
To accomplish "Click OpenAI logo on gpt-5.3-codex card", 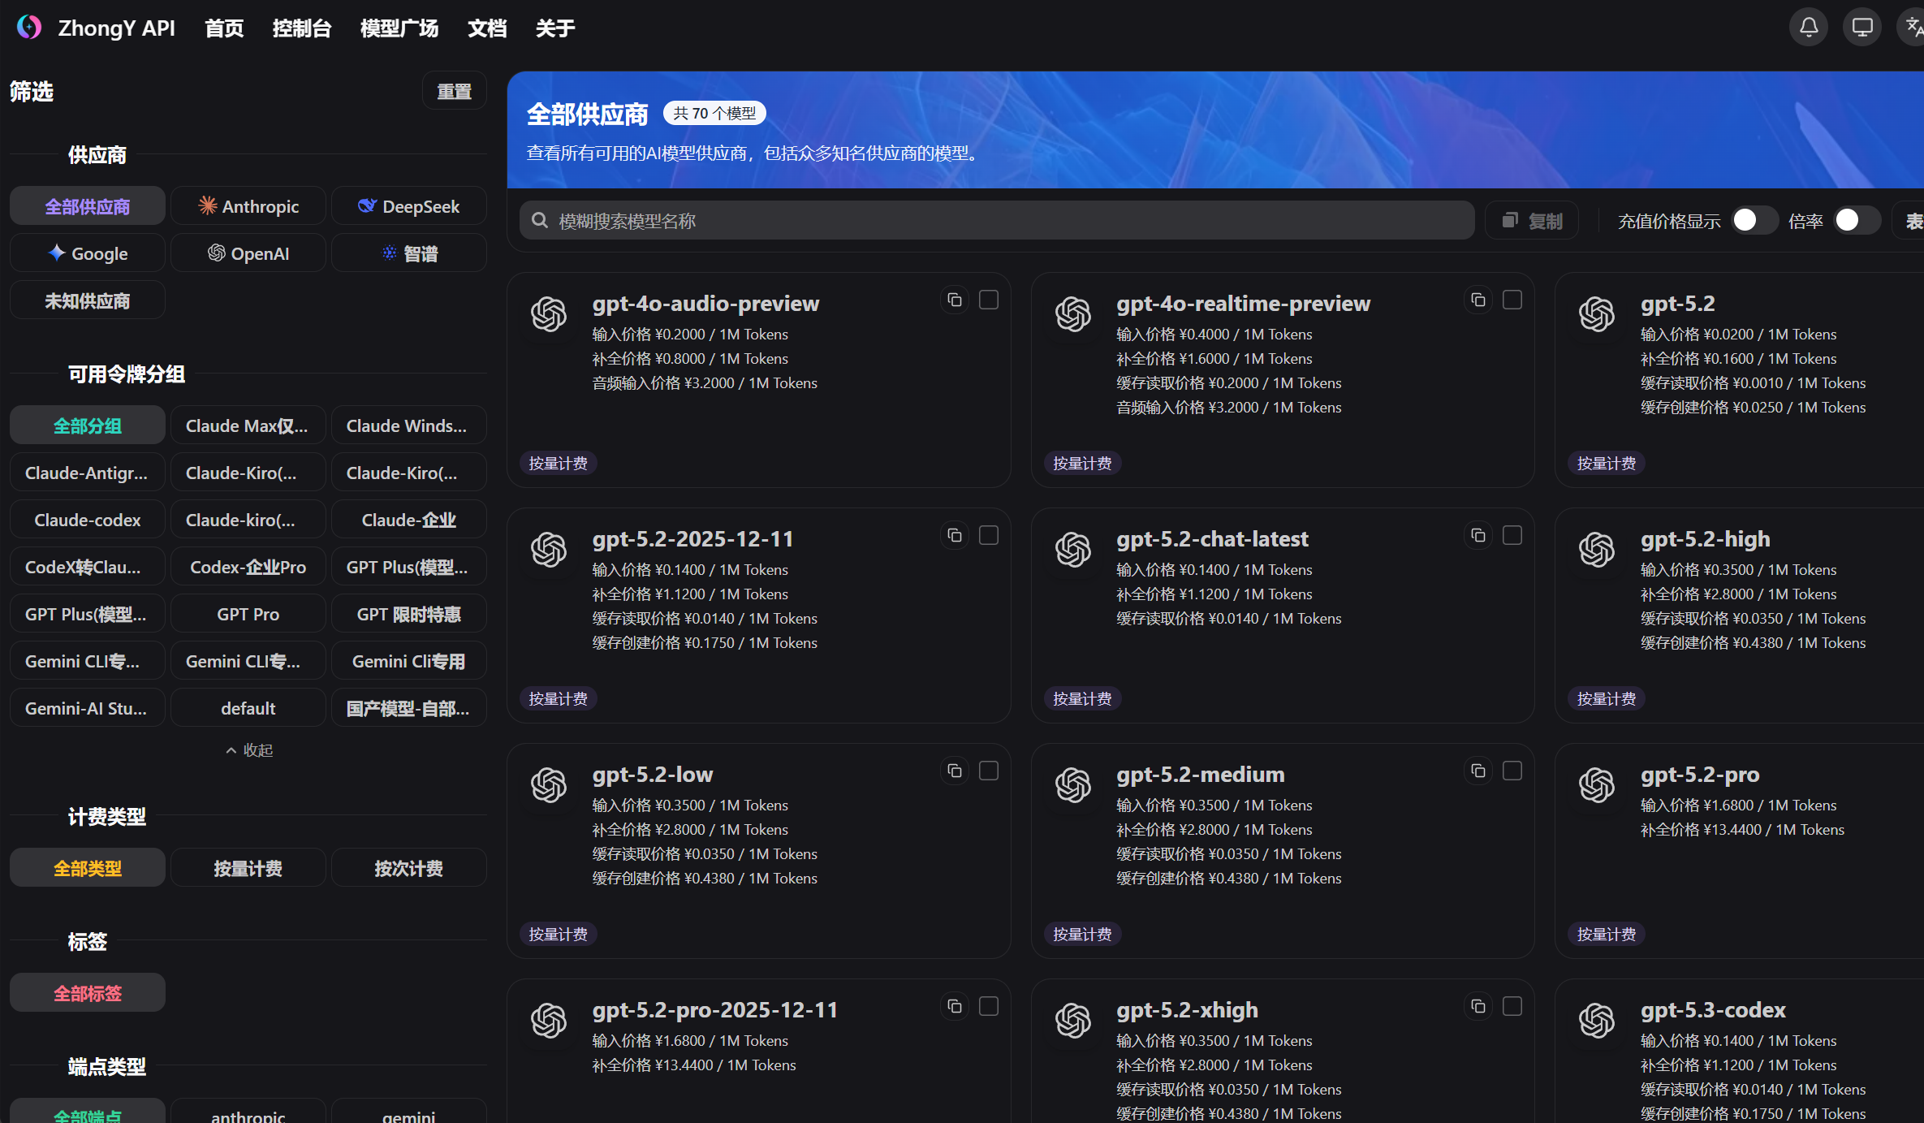I will (1597, 1021).
